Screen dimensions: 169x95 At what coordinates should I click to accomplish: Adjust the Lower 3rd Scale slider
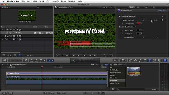143,20
